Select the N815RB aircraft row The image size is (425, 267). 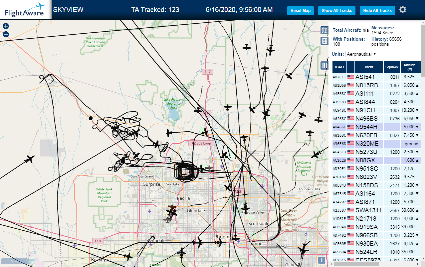point(376,85)
